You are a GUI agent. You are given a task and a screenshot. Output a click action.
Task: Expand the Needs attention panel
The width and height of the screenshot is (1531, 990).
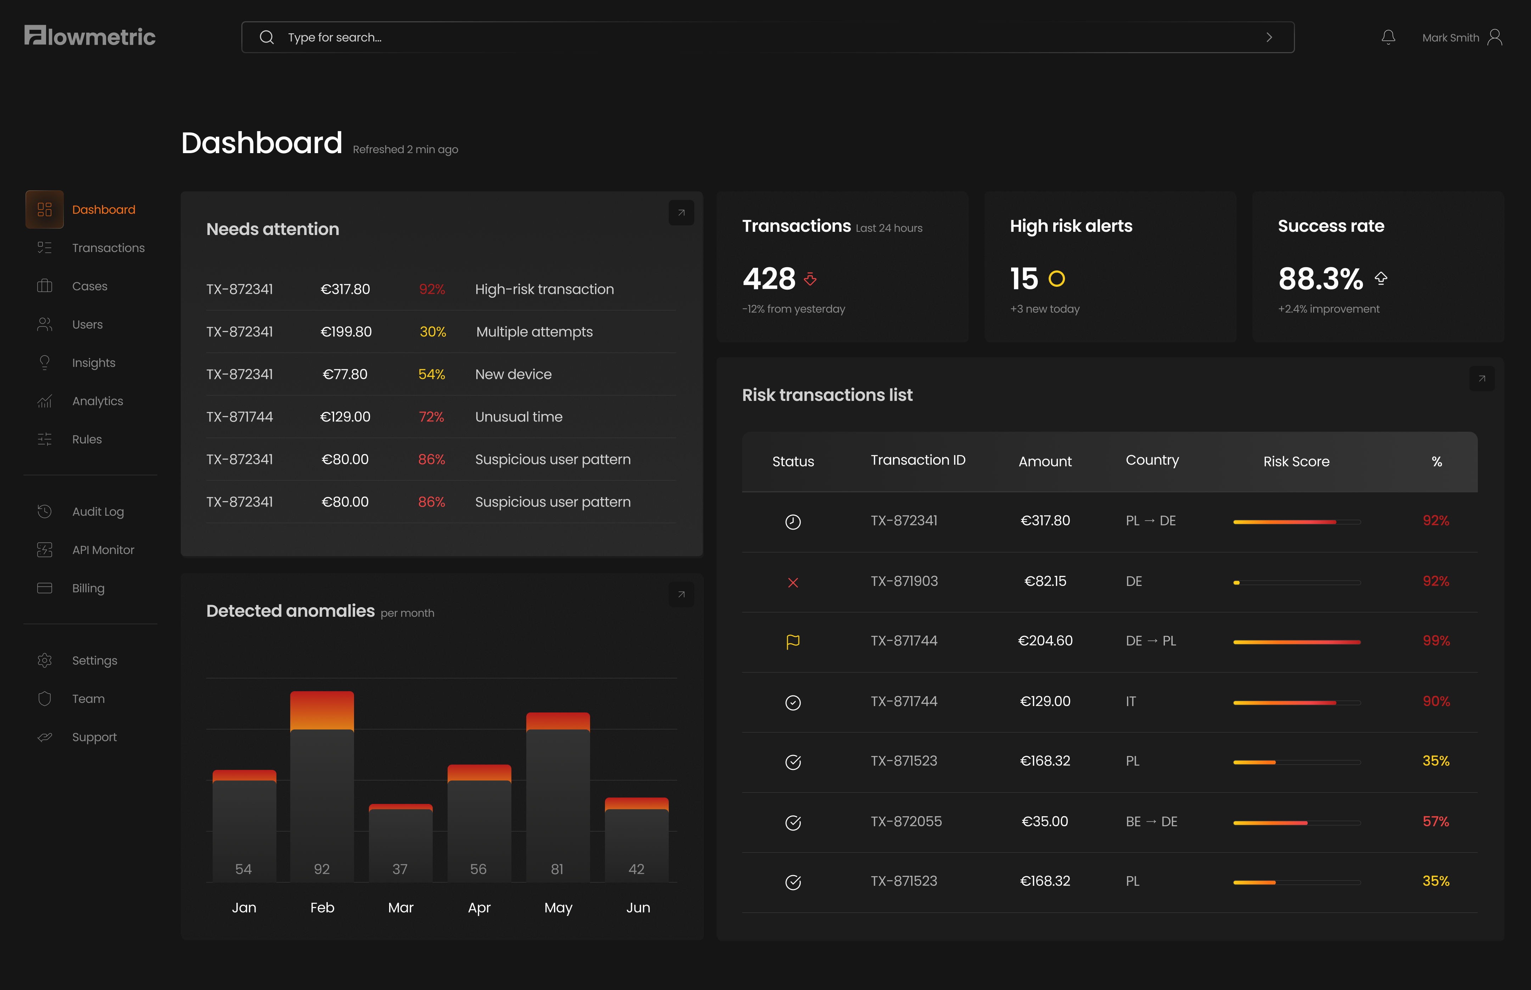[x=681, y=212]
